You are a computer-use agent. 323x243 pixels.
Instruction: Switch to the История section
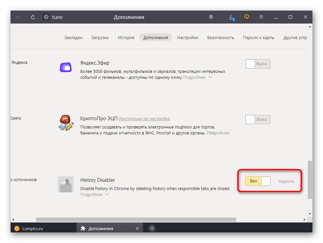(126, 37)
